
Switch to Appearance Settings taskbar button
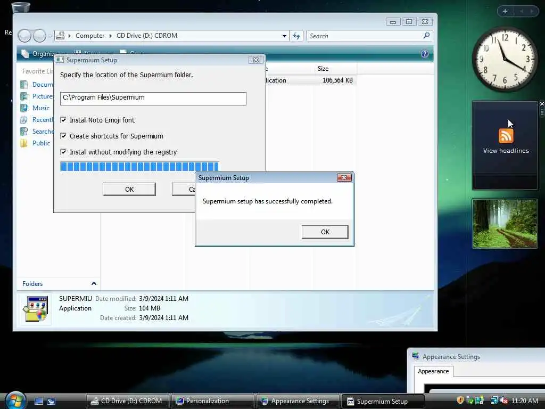click(298, 401)
